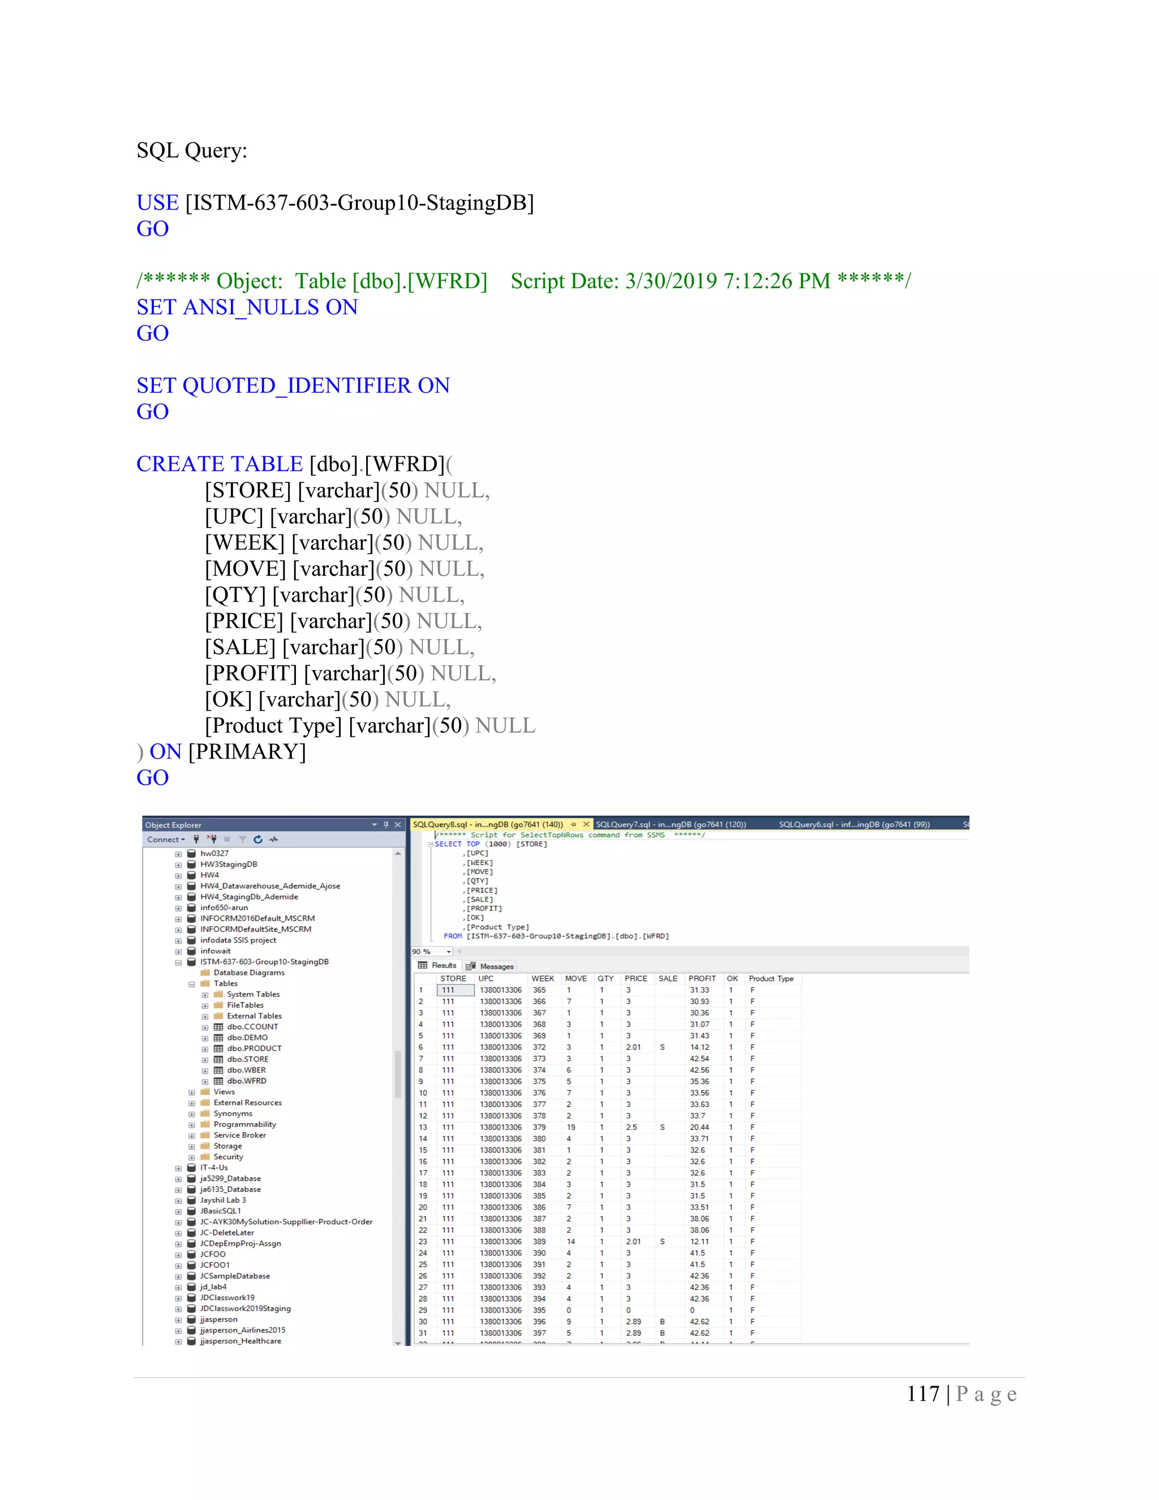Image resolution: width=1159 pixels, height=1500 pixels.
Task: Click the pin icon on Object Explorer panel
Action: pos(386,825)
